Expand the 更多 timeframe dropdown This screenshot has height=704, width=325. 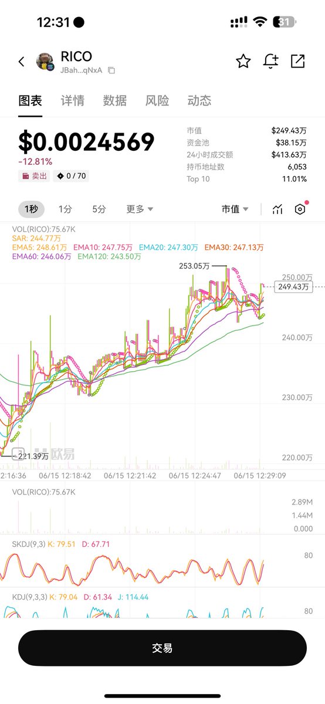(x=140, y=209)
